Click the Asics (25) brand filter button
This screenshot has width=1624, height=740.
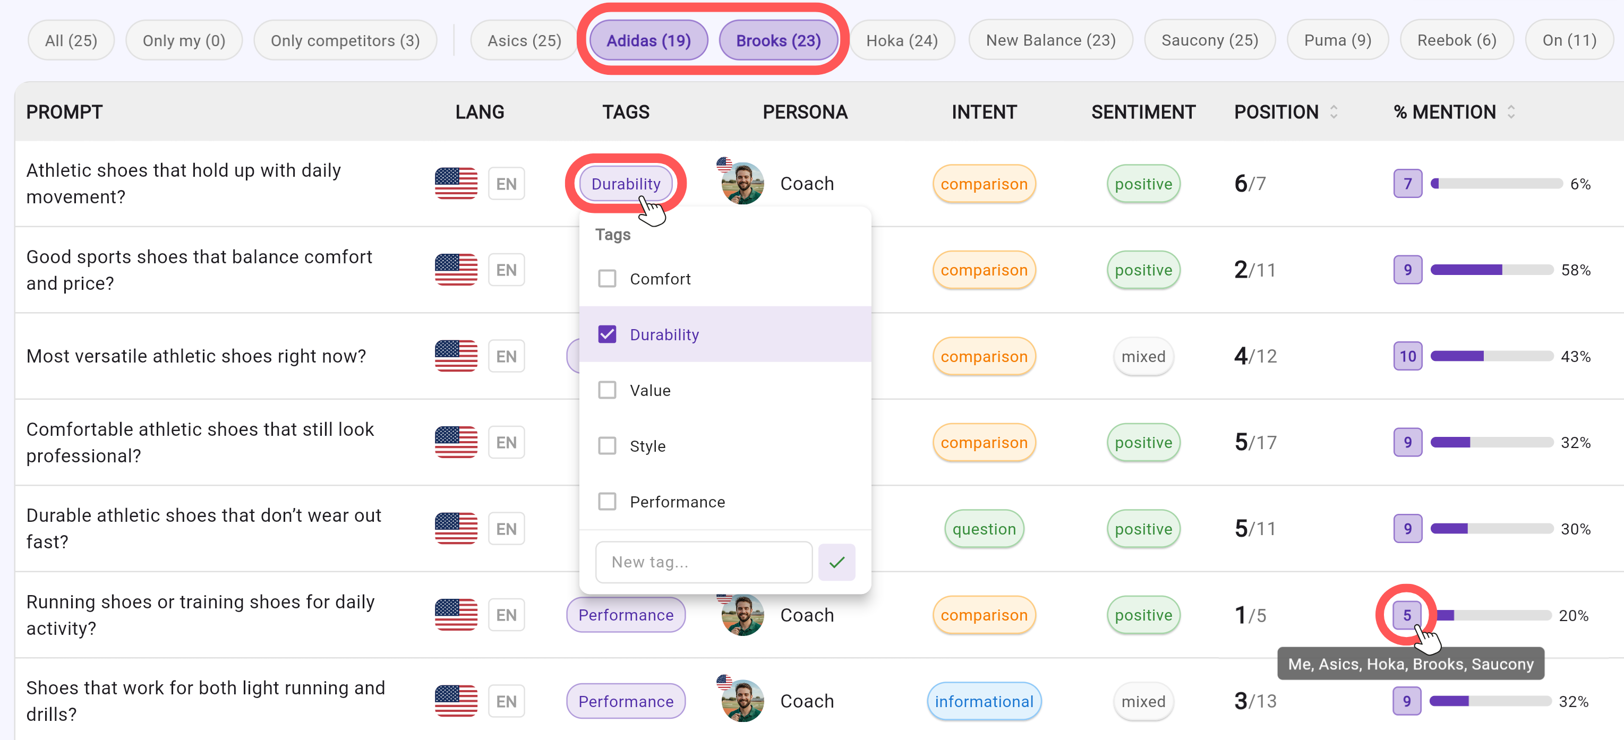pyautogui.click(x=523, y=40)
